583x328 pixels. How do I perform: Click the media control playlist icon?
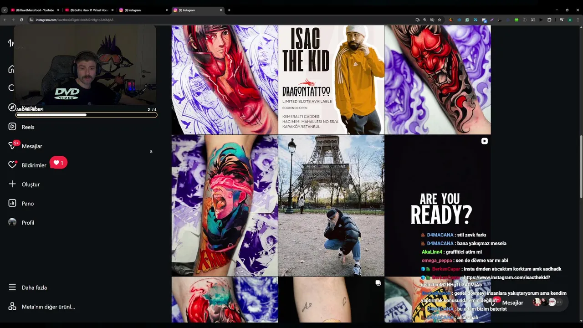[562, 20]
